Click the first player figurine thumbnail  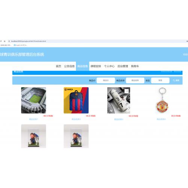point(33,136)
